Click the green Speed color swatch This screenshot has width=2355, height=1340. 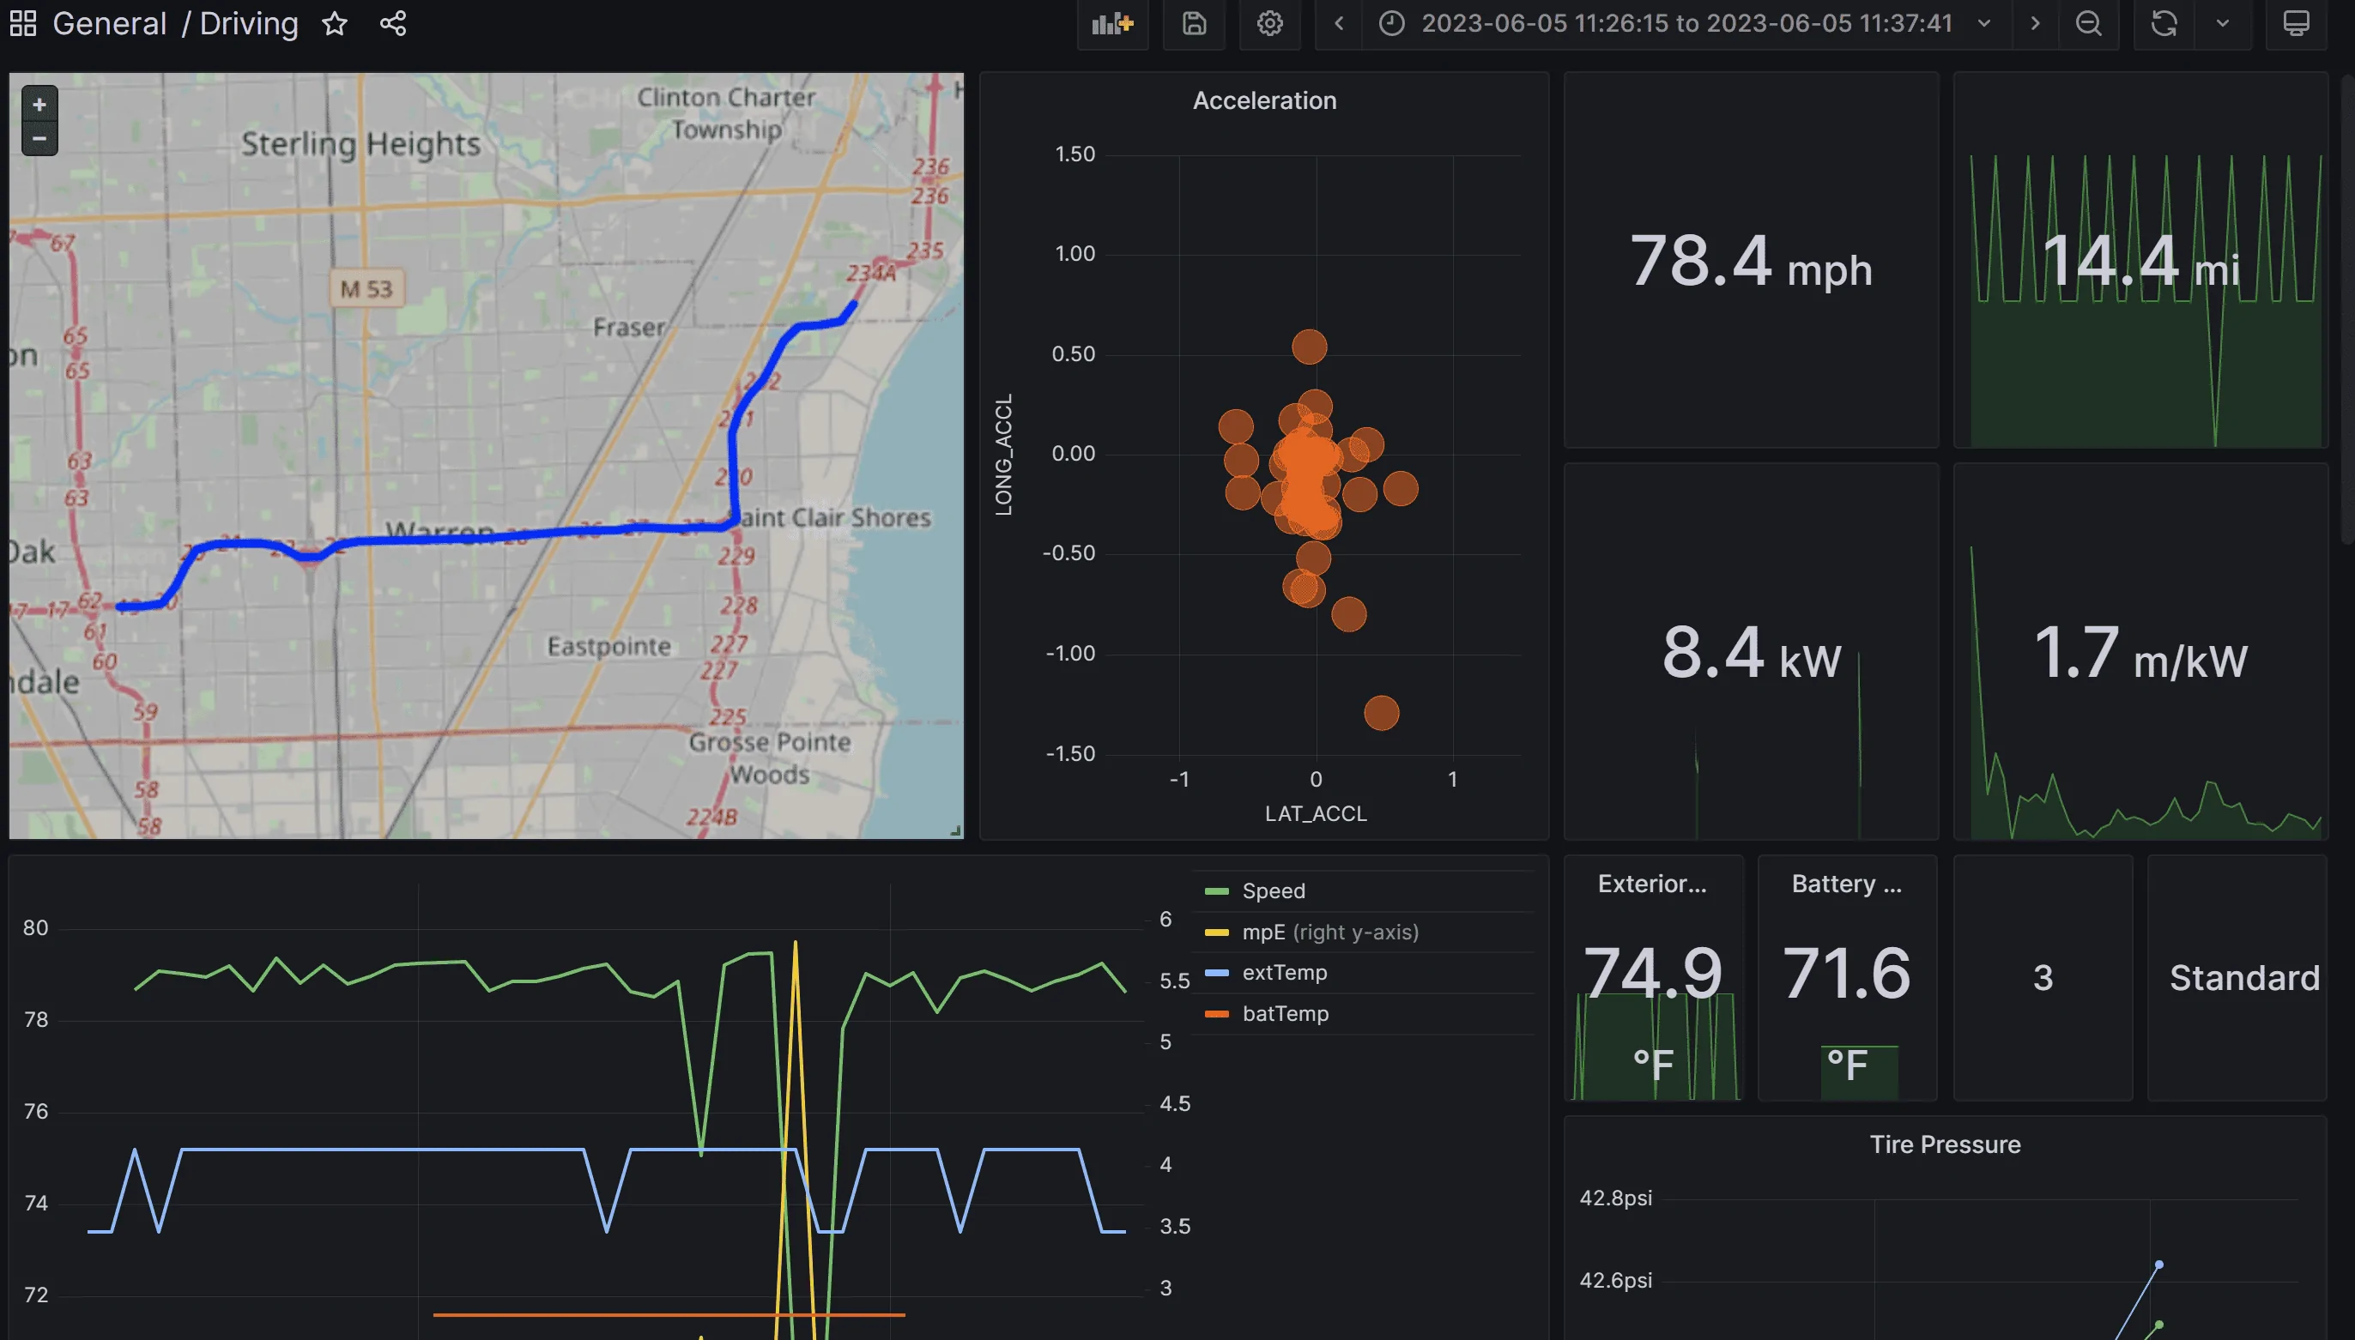coord(1216,890)
